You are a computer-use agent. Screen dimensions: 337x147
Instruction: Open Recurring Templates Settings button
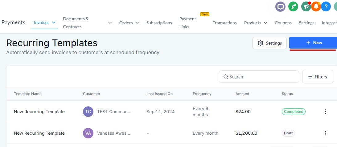pyautogui.click(x=269, y=43)
